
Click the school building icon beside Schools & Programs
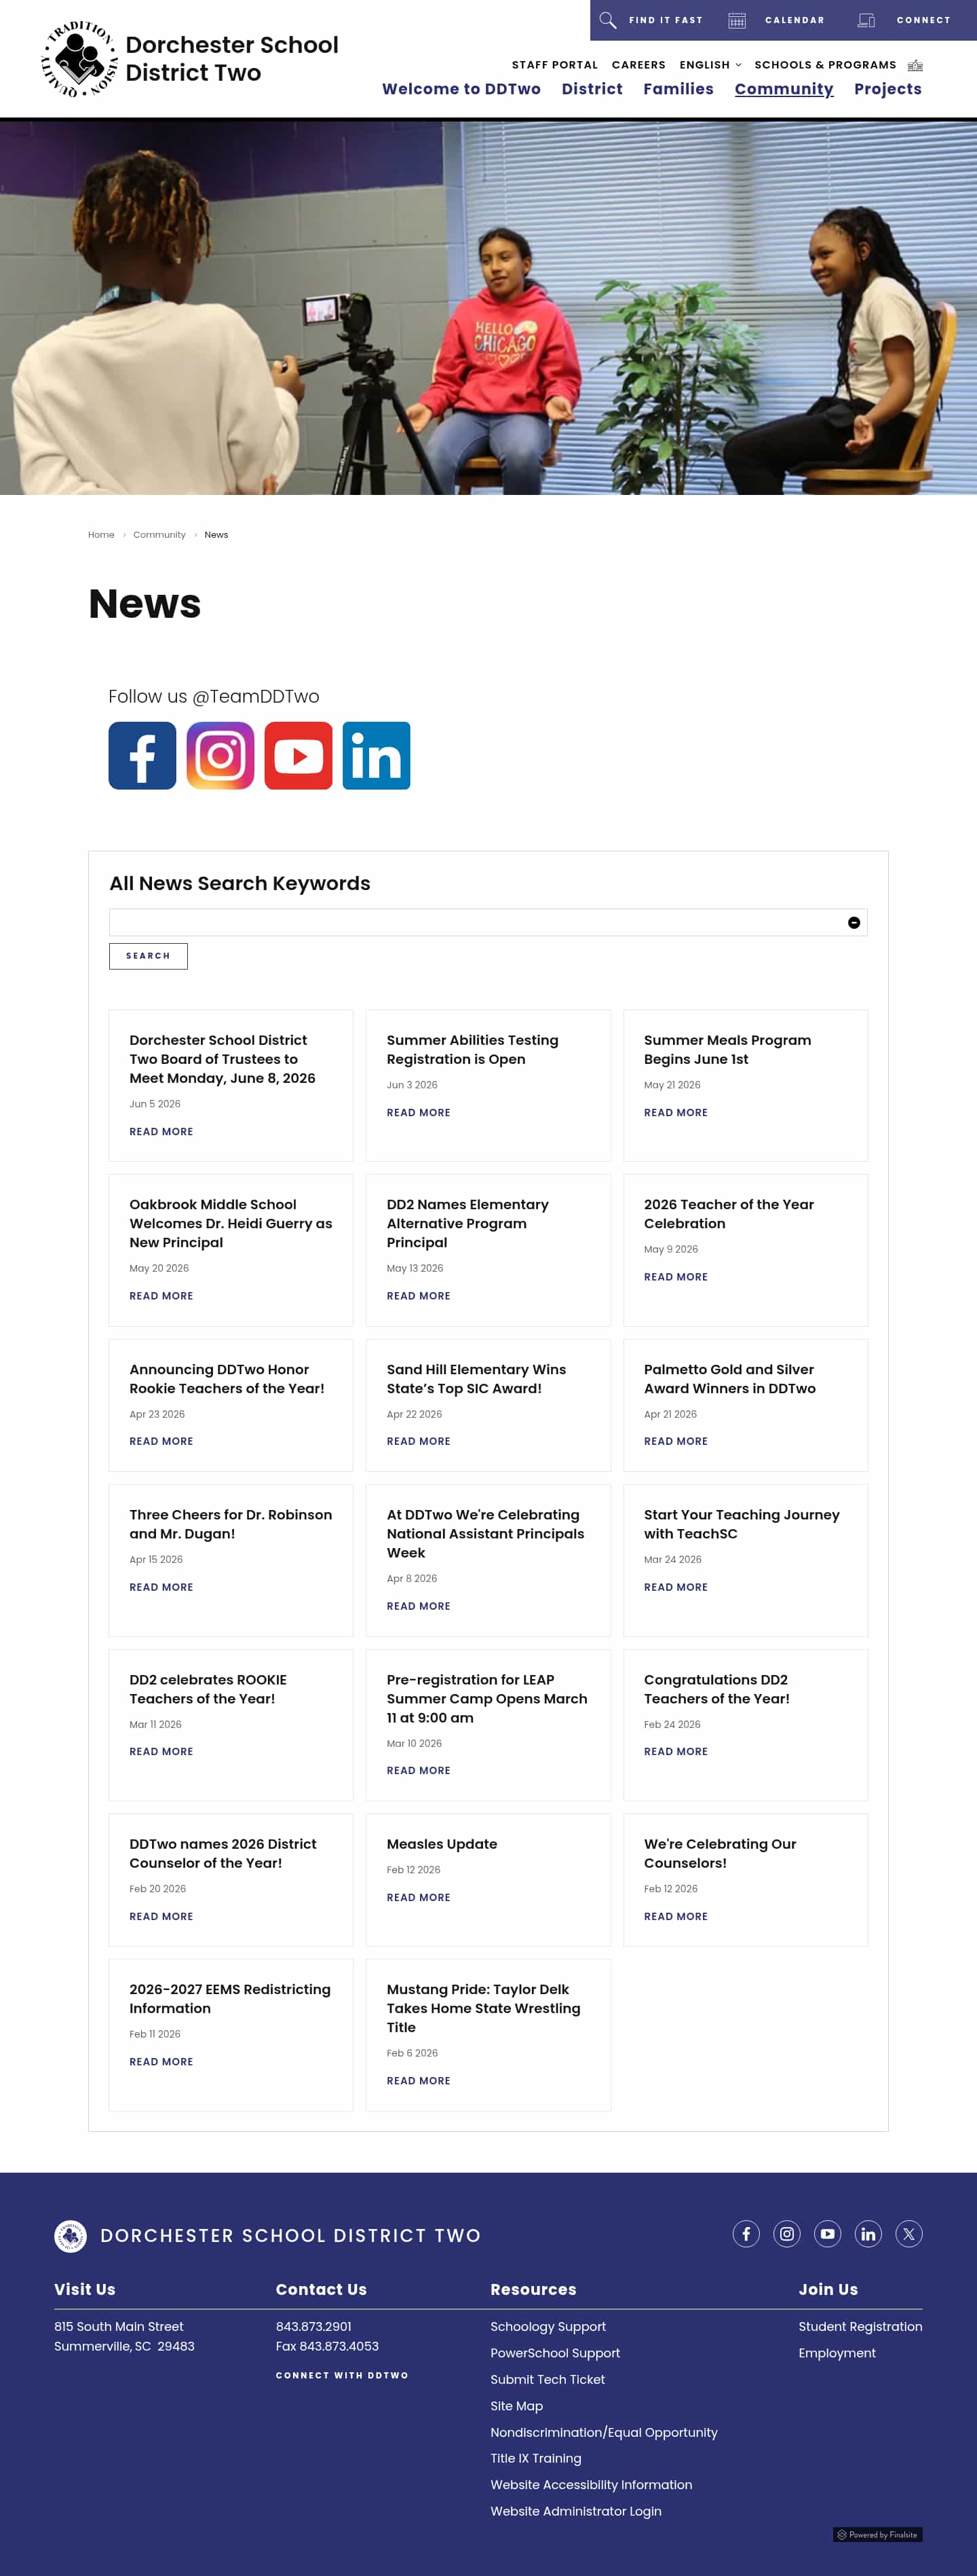tap(915, 65)
